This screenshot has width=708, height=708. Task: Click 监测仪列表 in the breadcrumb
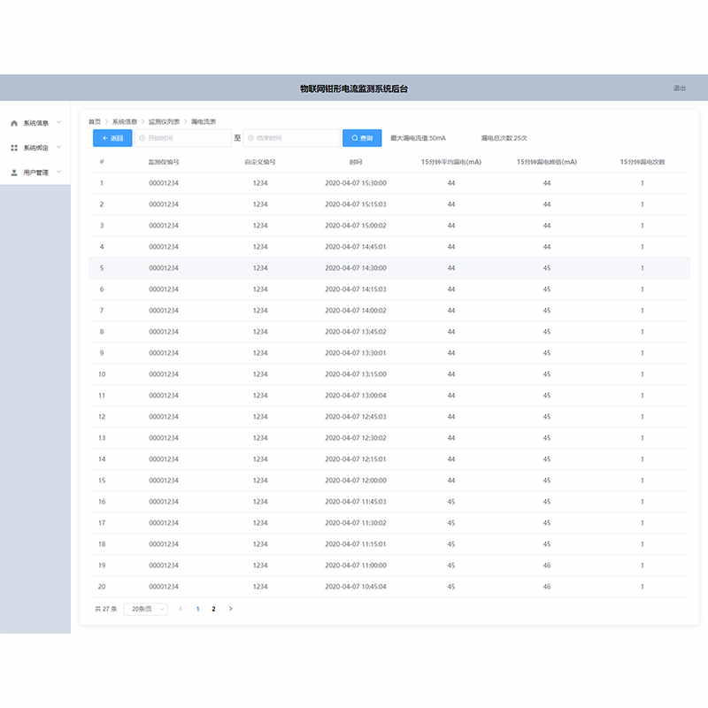point(164,121)
